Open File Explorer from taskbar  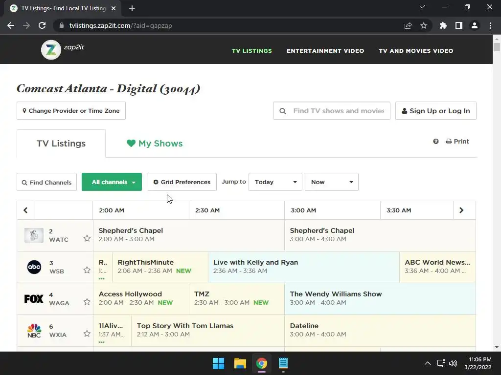click(240, 363)
